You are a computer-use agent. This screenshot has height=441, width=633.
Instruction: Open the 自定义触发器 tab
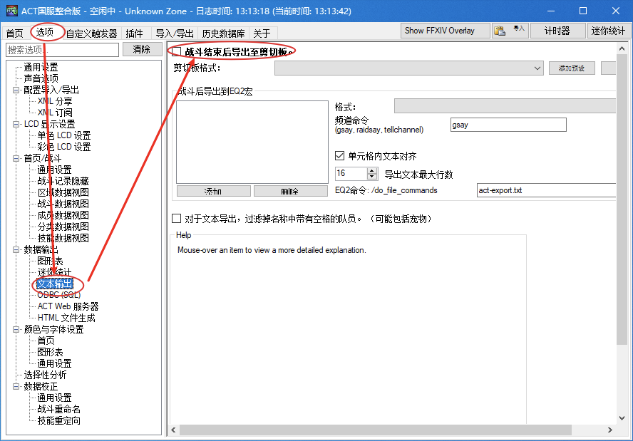(92, 33)
